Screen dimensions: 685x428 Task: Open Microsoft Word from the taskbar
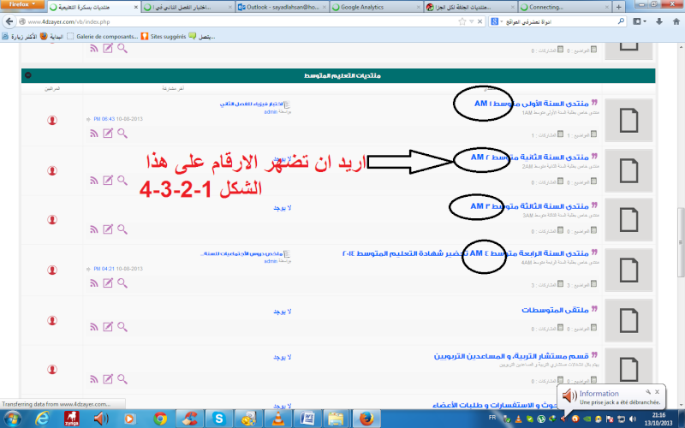pos(307,419)
